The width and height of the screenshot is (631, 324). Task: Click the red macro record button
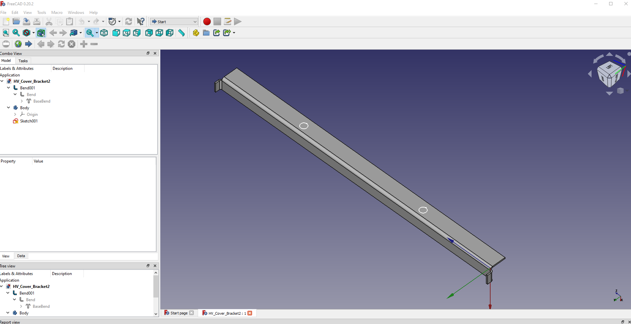click(x=207, y=22)
